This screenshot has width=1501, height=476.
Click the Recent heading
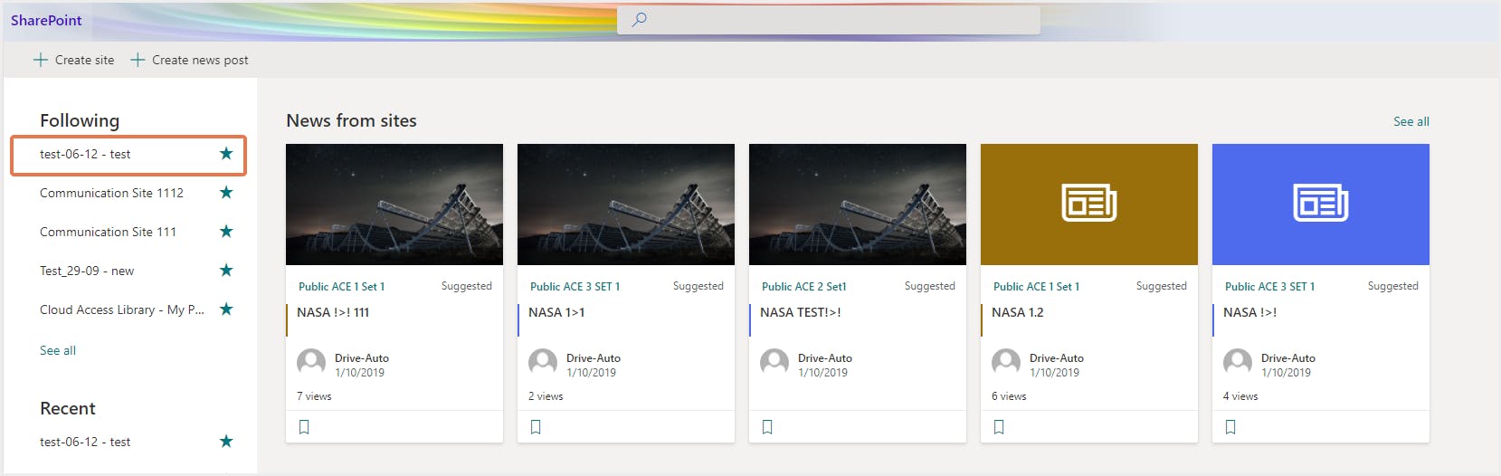(68, 408)
